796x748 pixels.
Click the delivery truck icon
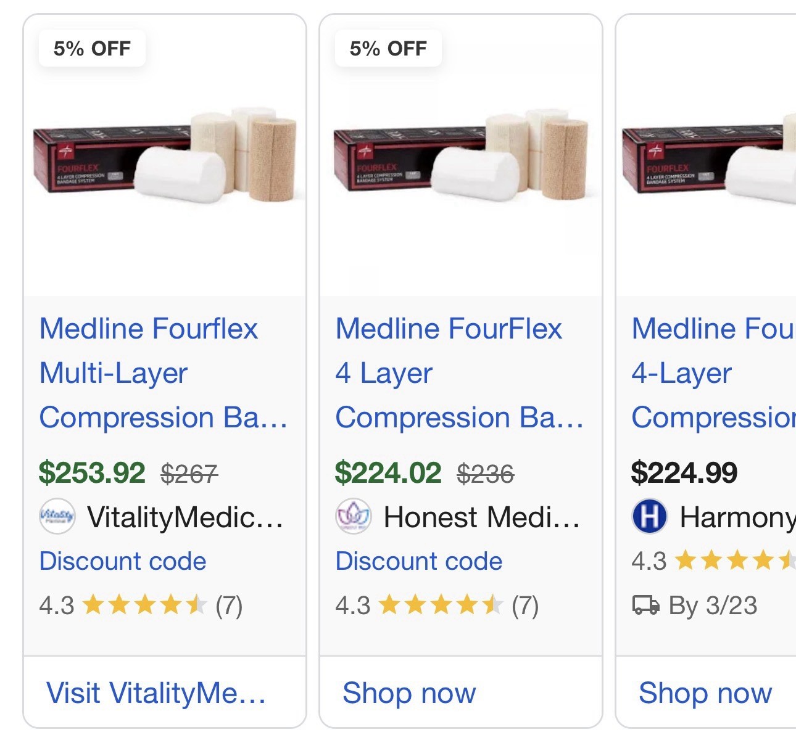tap(646, 605)
